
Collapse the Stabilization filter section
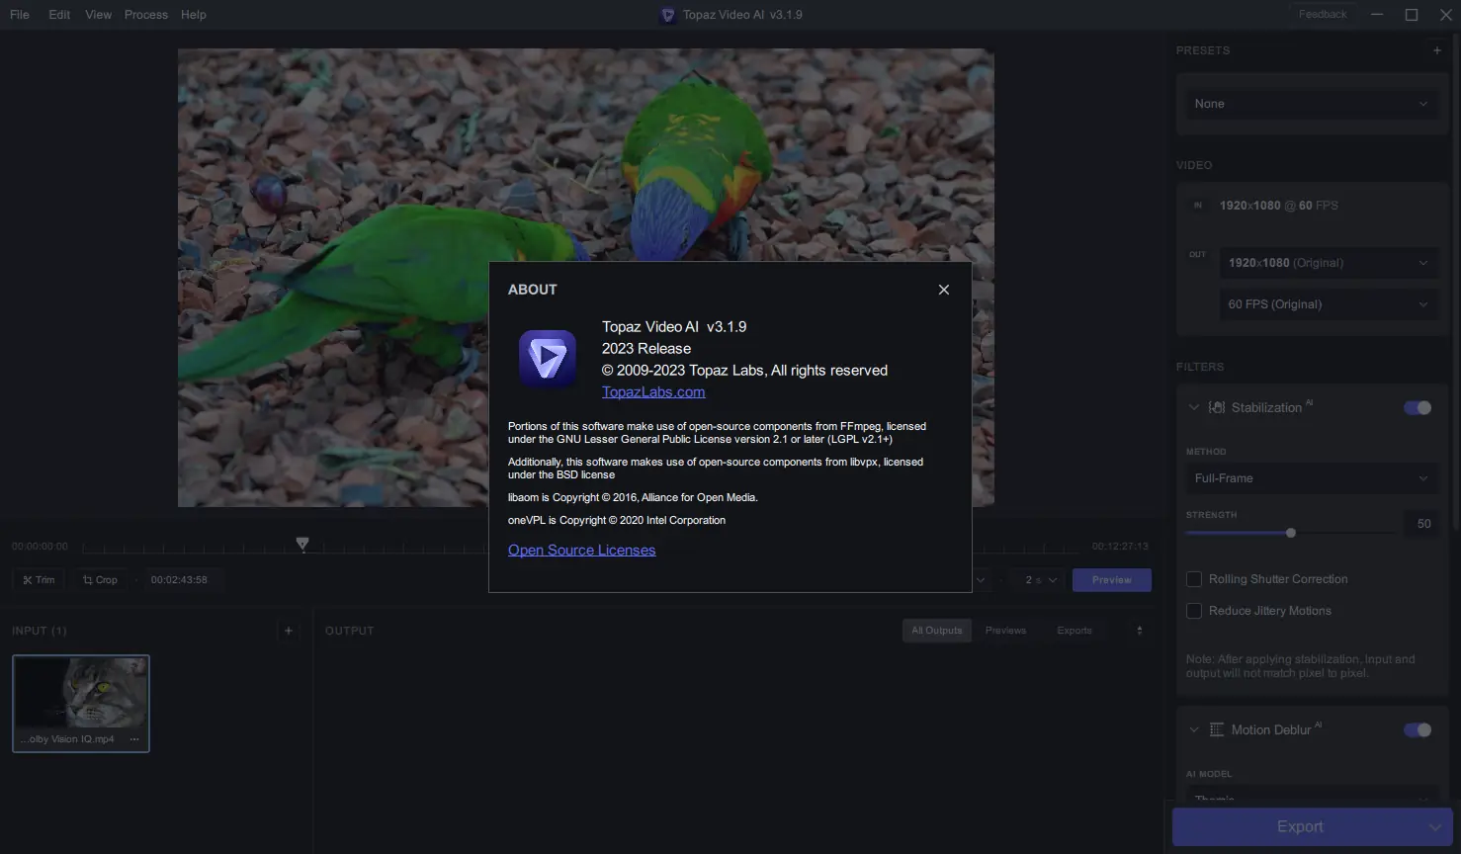click(x=1193, y=407)
